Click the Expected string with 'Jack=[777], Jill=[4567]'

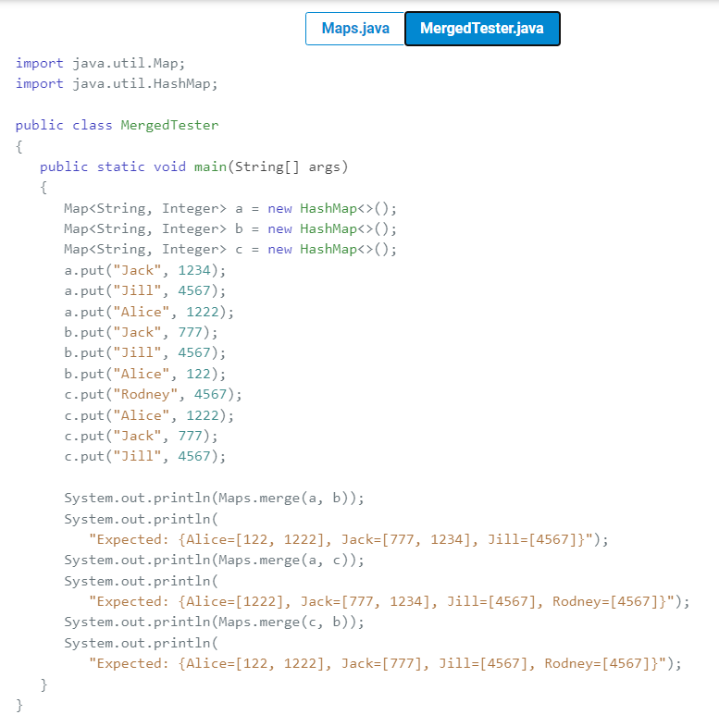click(385, 664)
